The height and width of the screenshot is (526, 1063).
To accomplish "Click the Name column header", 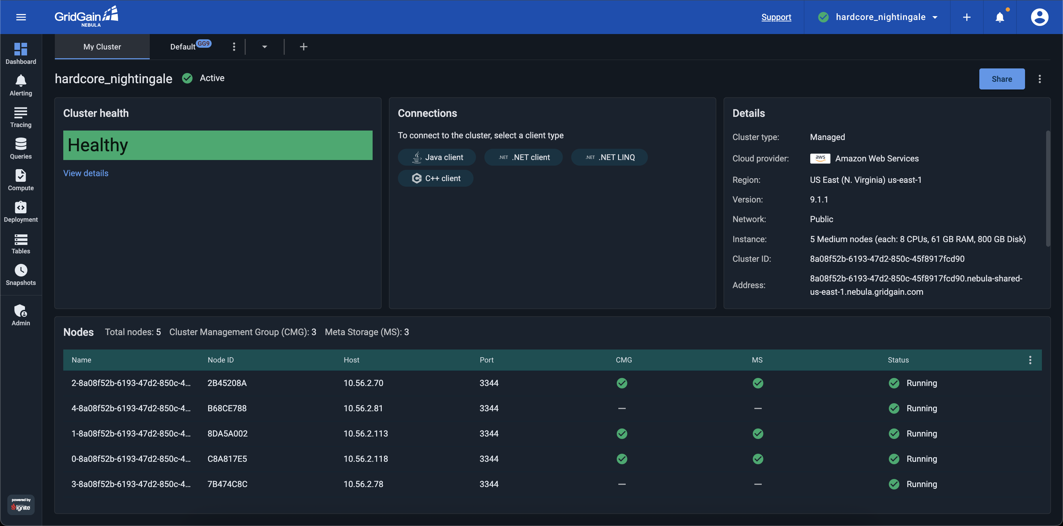I will pos(81,360).
